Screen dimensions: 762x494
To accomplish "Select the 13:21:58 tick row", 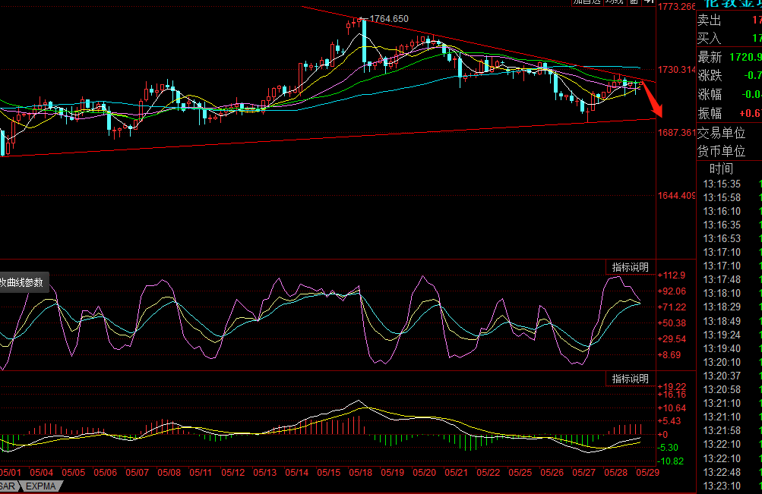I will point(729,430).
